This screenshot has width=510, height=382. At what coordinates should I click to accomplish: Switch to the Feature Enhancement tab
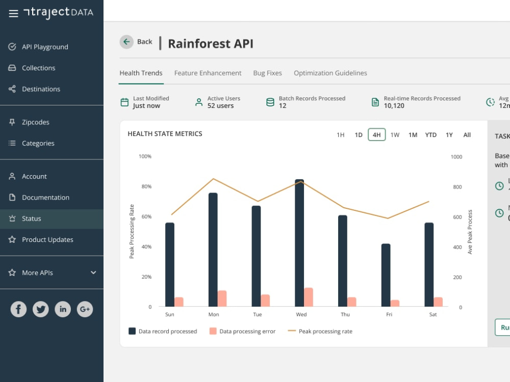click(208, 73)
